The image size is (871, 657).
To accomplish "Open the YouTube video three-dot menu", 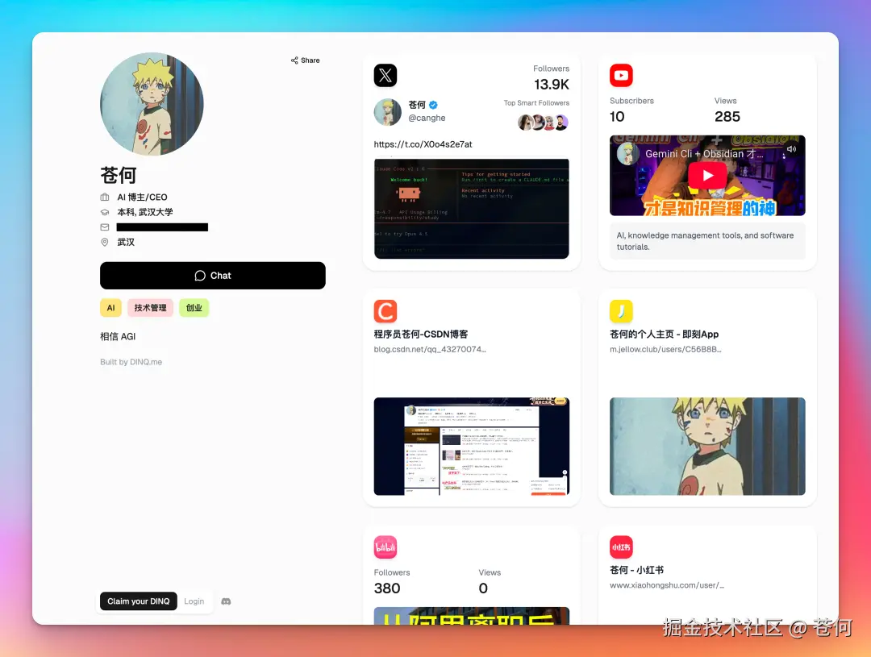I will (x=784, y=156).
